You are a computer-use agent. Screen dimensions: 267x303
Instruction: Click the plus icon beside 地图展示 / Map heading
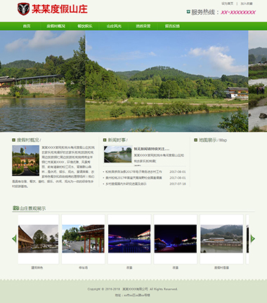(x=195, y=140)
